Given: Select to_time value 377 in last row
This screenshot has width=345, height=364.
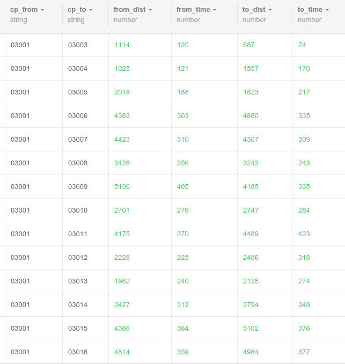Looking at the screenshot, I should click(x=304, y=352).
